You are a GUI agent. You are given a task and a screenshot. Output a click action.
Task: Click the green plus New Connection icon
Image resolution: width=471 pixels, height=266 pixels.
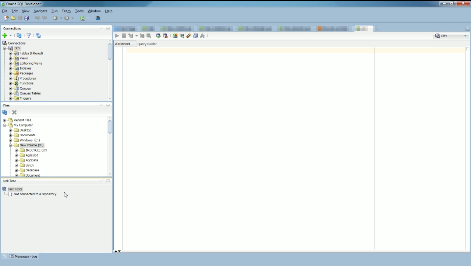point(5,36)
